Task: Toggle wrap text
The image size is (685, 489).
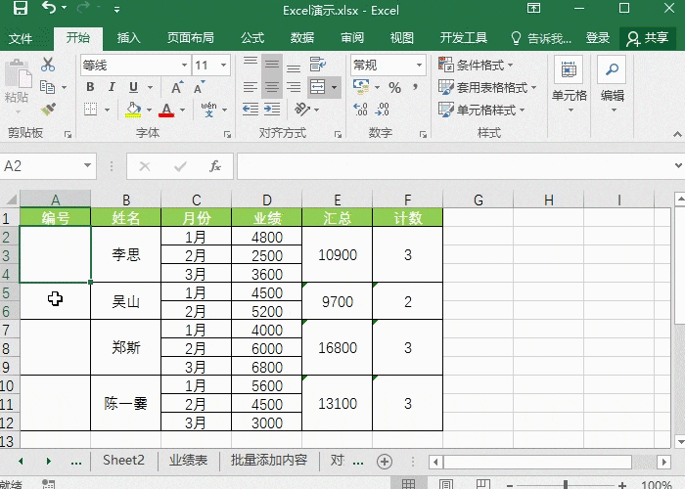Action: pyautogui.click(x=318, y=65)
